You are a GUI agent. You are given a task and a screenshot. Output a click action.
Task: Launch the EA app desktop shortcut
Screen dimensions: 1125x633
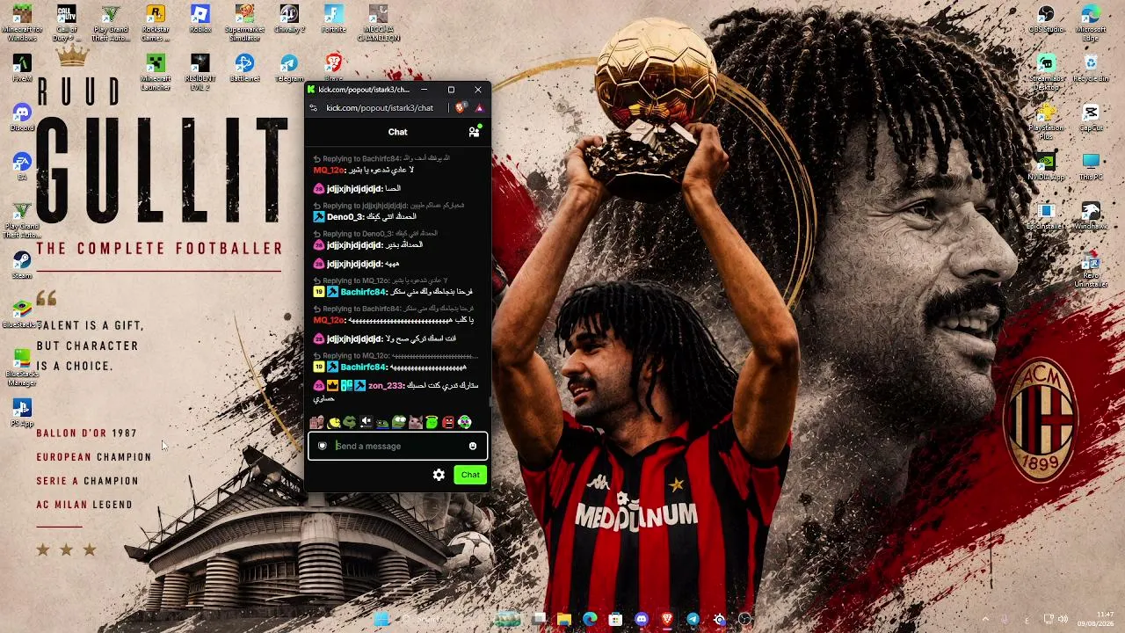pos(22,166)
